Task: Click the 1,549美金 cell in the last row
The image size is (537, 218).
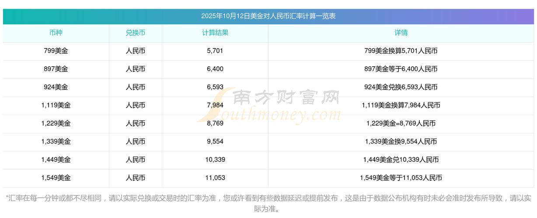Action: pos(56,178)
